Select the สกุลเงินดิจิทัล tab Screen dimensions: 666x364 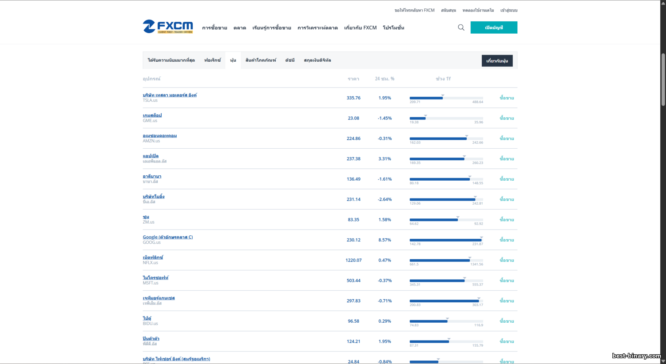pyautogui.click(x=317, y=60)
